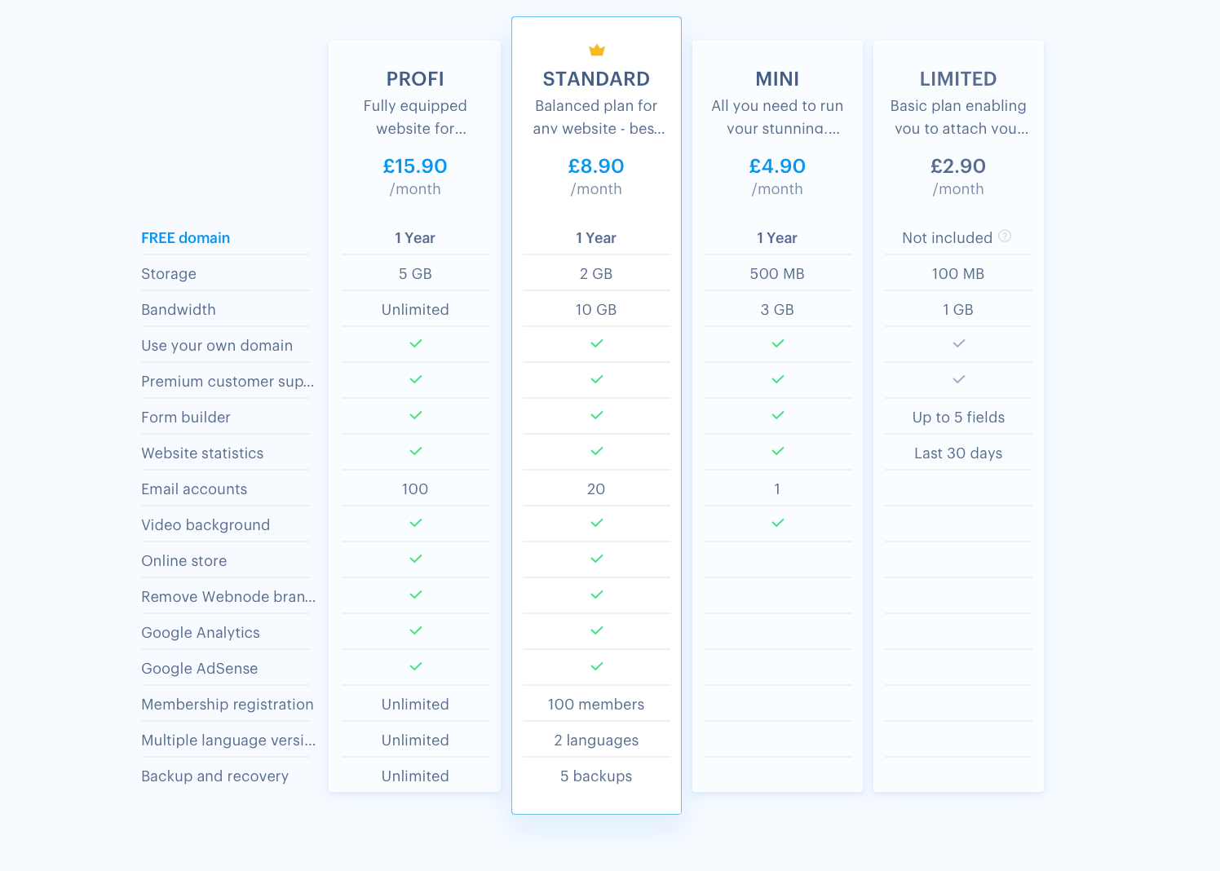Click PROFI checkmark for Online store
1220x871 pixels.
pyautogui.click(x=416, y=559)
